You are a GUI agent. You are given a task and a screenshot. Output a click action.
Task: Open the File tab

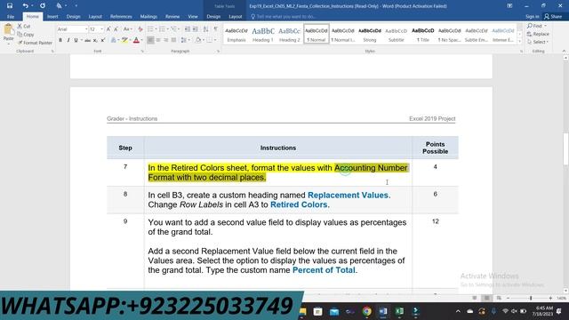click(x=11, y=17)
